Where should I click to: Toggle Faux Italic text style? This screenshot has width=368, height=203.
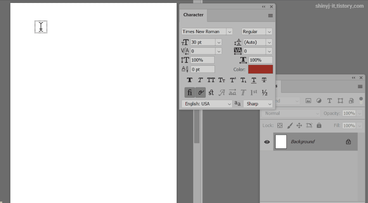pos(200,80)
